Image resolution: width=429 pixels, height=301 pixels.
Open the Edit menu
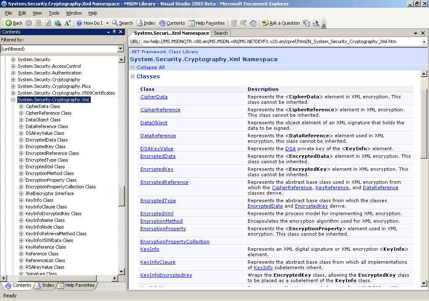[22, 13]
